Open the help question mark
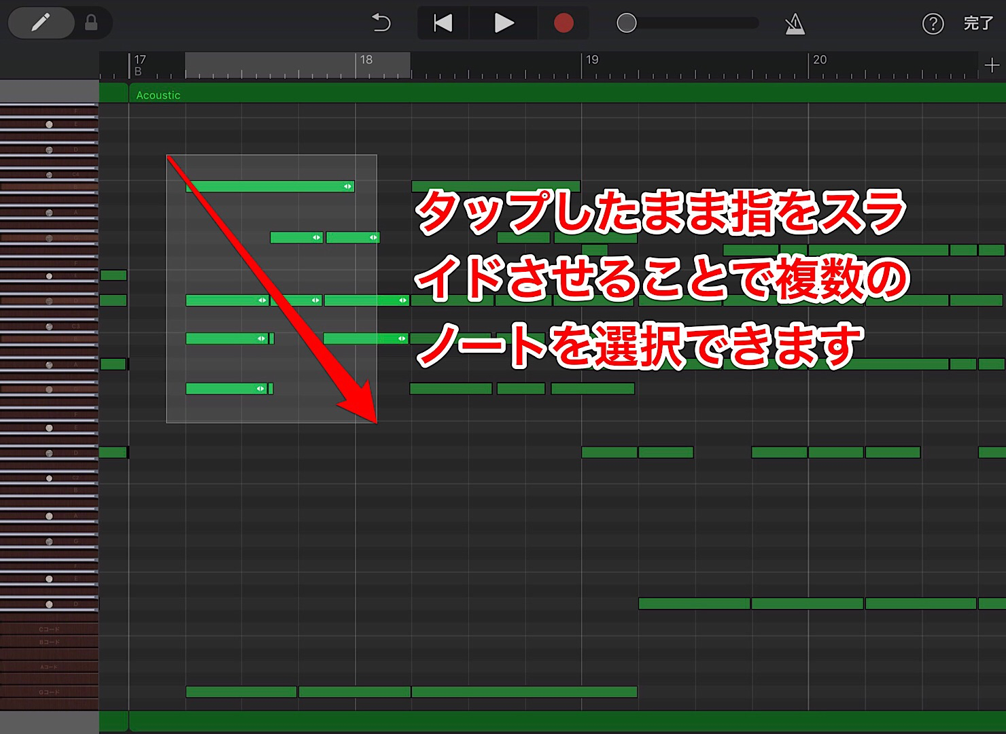1006x734 pixels. 933,24
